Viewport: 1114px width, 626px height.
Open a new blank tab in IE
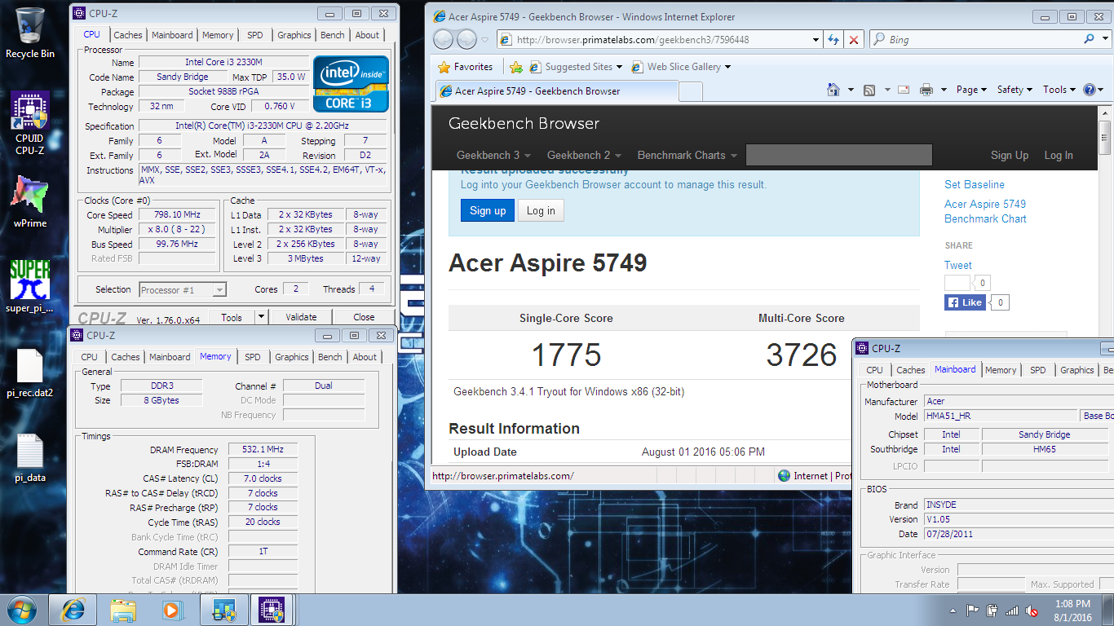(x=690, y=91)
